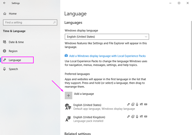Click the microphone speech icon for English (United States)
Image resolution: width=192 pixels, height=135 pixels.
[x=137, y=104]
